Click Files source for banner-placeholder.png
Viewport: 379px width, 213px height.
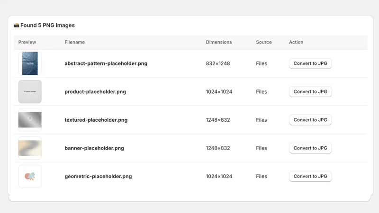coord(262,148)
